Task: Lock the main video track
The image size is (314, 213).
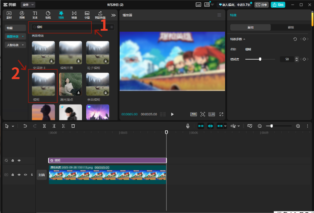Action: coord(13,175)
